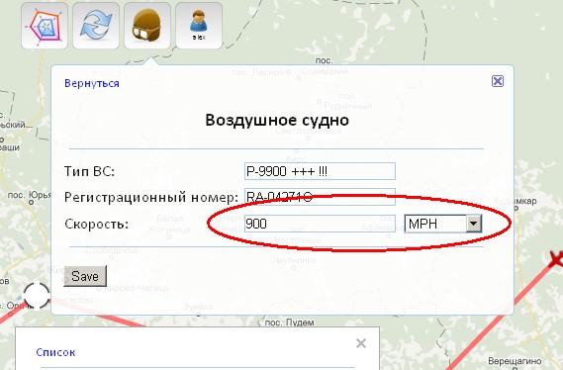Expand the MPH speed units dropdown

point(474,224)
